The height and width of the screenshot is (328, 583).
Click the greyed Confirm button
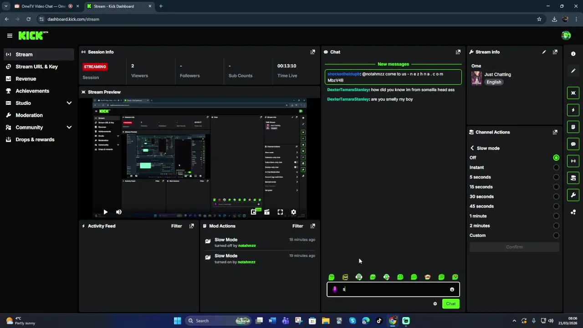(514, 247)
